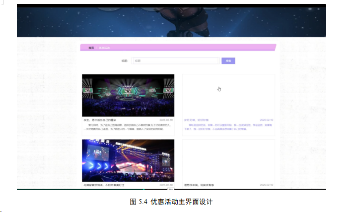Click the starry night header banner image
347x212 pixels.
[171, 22]
